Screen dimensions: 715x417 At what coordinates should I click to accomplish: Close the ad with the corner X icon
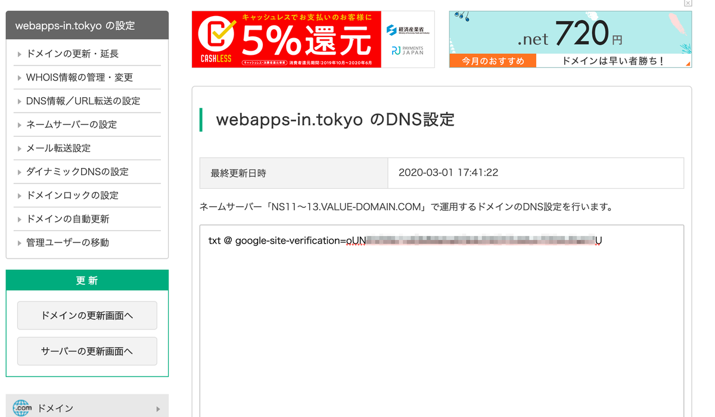coord(688,4)
